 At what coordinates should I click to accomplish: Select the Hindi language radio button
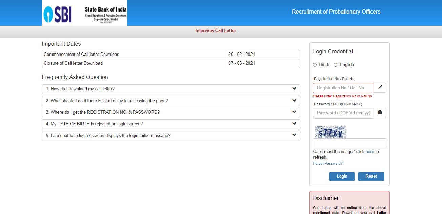(x=315, y=65)
